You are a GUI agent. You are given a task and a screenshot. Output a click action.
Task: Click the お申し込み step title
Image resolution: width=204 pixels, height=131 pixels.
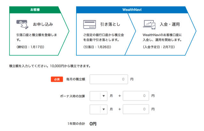point(43,24)
